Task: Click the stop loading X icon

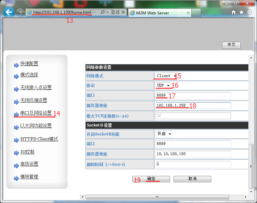Action: (123, 12)
